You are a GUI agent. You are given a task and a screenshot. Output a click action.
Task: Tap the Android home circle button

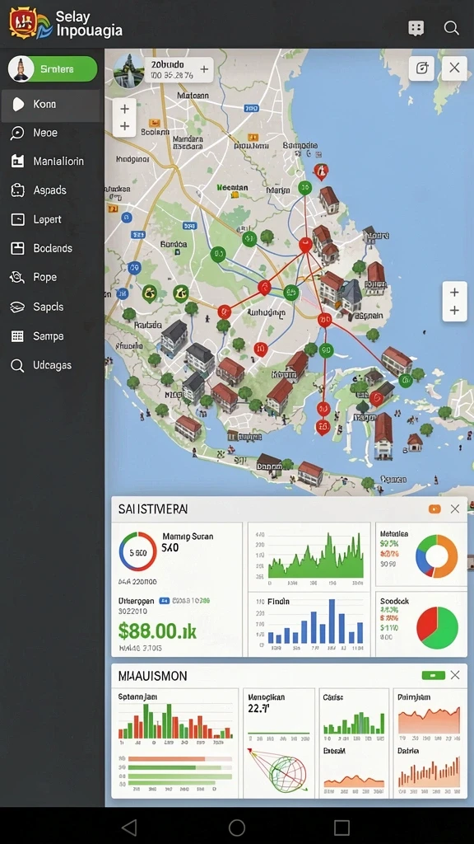pyautogui.click(x=237, y=828)
